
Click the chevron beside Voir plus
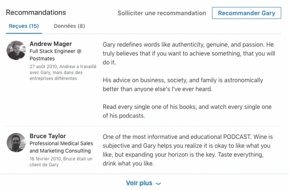[x=158, y=184]
